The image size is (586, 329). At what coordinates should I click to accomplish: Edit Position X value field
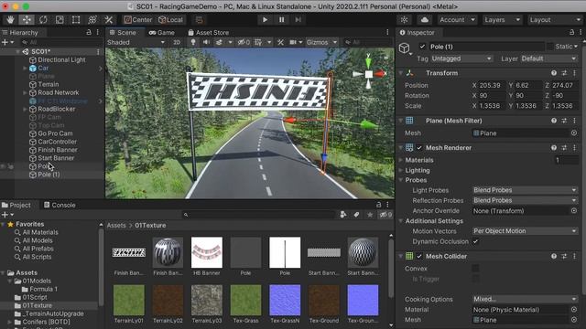click(x=492, y=85)
